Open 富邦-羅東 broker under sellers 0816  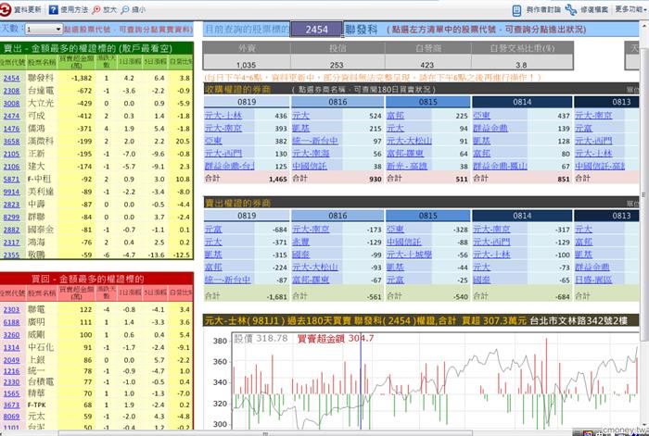click(311, 280)
